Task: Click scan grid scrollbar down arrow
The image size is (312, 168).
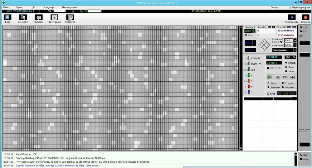Action: click(x=241, y=149)
